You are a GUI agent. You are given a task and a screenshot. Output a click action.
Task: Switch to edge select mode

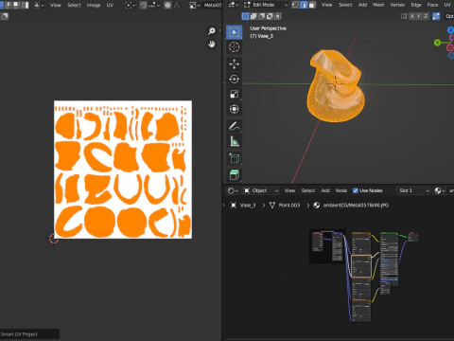click(x=304, y=5)
